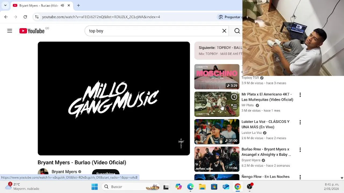Open Task View from the taskbar

point(166,187)
